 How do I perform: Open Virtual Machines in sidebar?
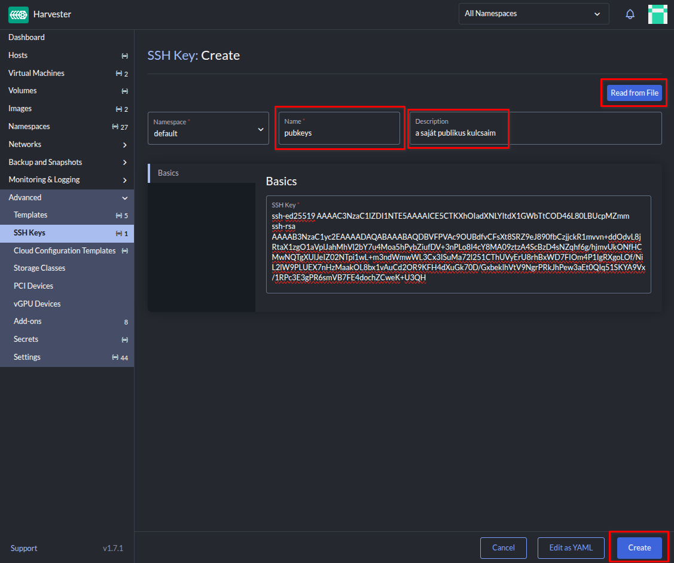click(36, 73)
